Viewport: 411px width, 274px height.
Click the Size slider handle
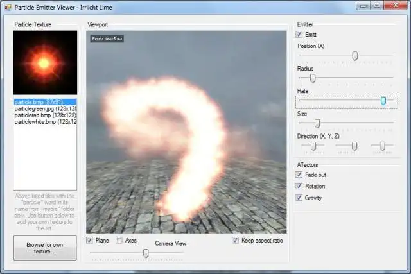point(317,123)
